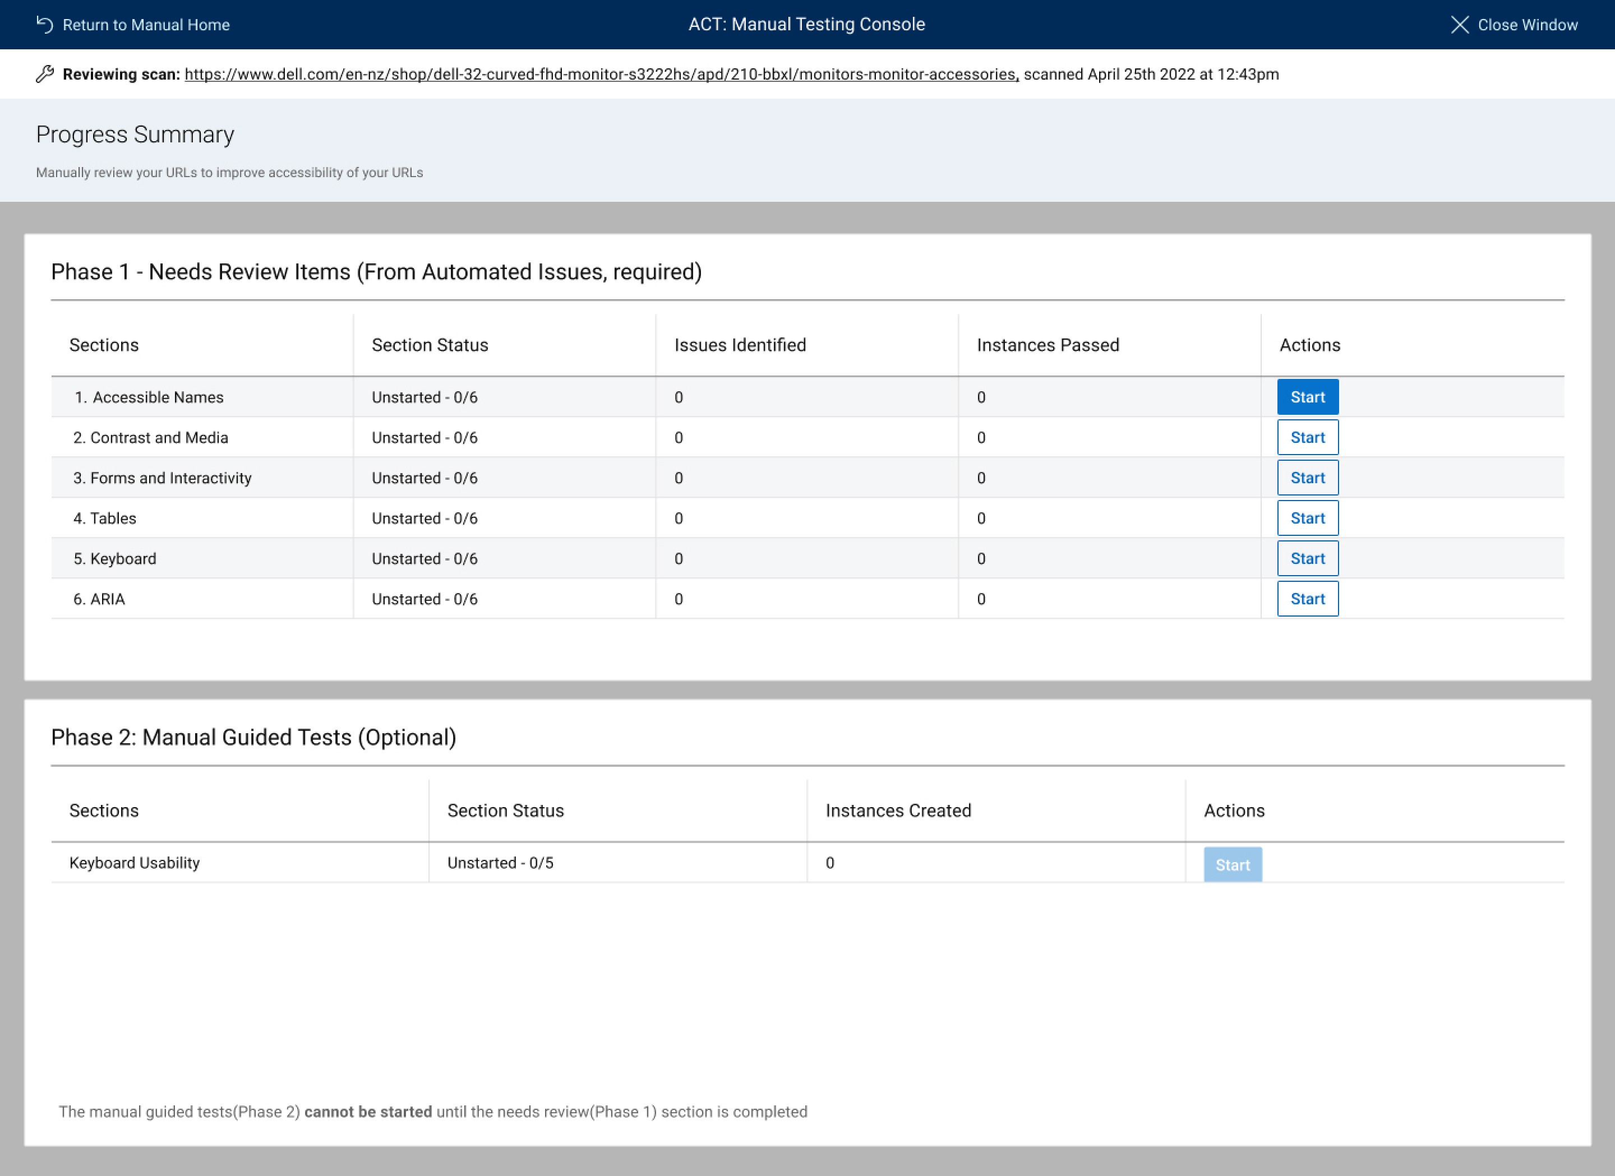Click the Instances Created column header

pyautogui.click(x=898, y=811)
